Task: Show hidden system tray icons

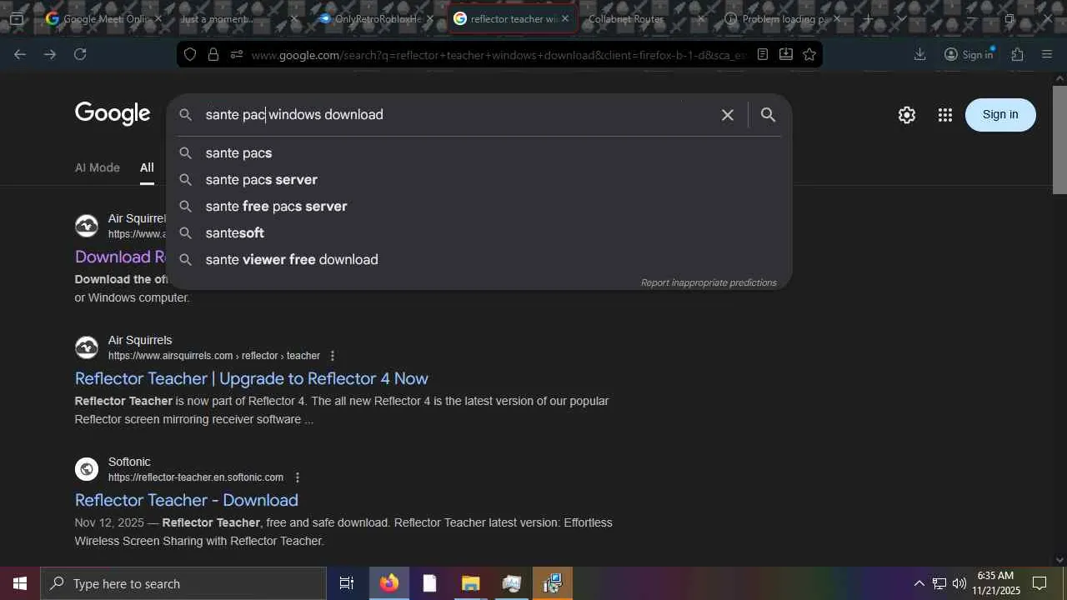Action: pos(919,583)
